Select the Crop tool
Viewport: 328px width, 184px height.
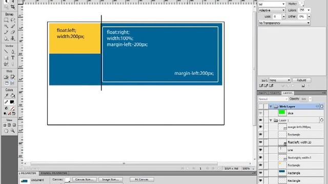(13, 7)
